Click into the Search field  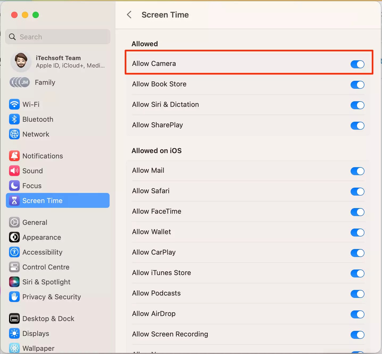click(58, 37)
